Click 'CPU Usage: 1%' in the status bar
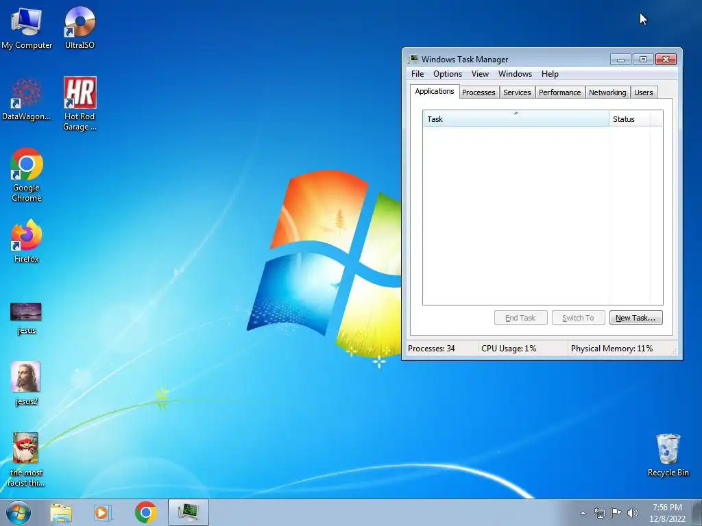 pyautogui.click(x=509, y=349)
